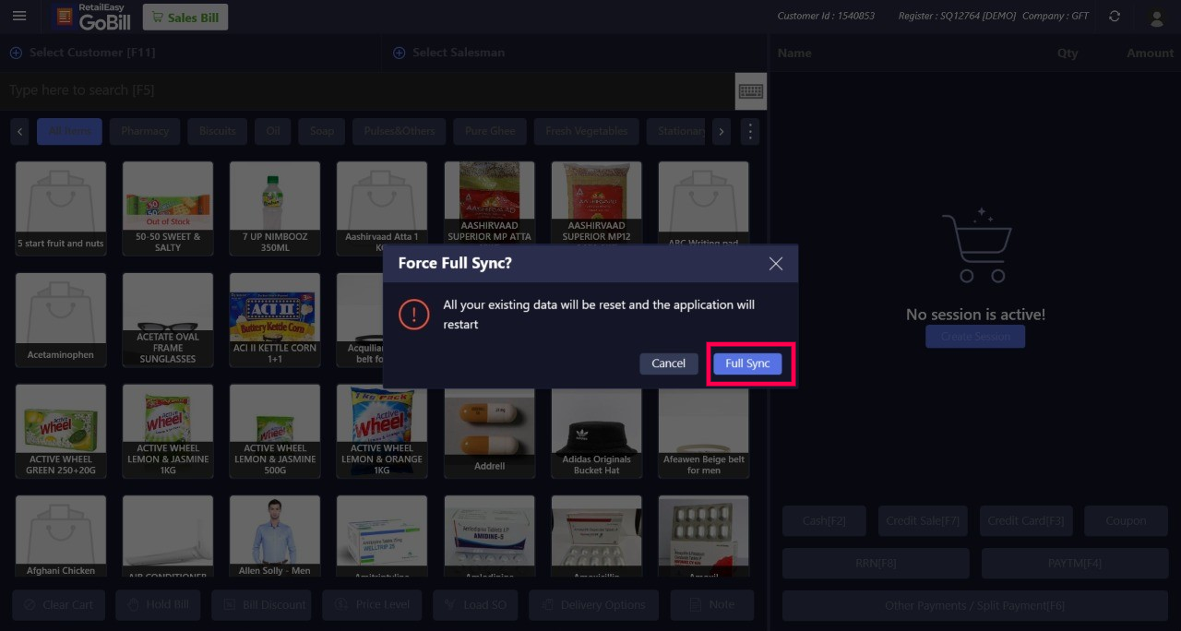The height and width of the screenshot is (631, 1181).
Task: Choose Coupon payment
Action: (1126, 521)
